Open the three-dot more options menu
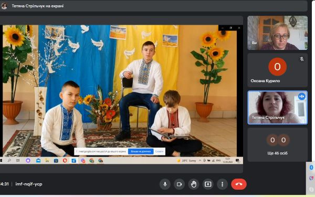 coord(222,184)
